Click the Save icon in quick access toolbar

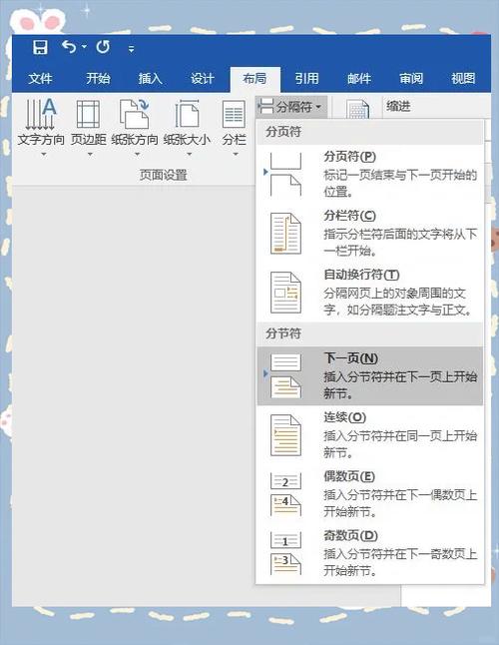click(40, 47)
